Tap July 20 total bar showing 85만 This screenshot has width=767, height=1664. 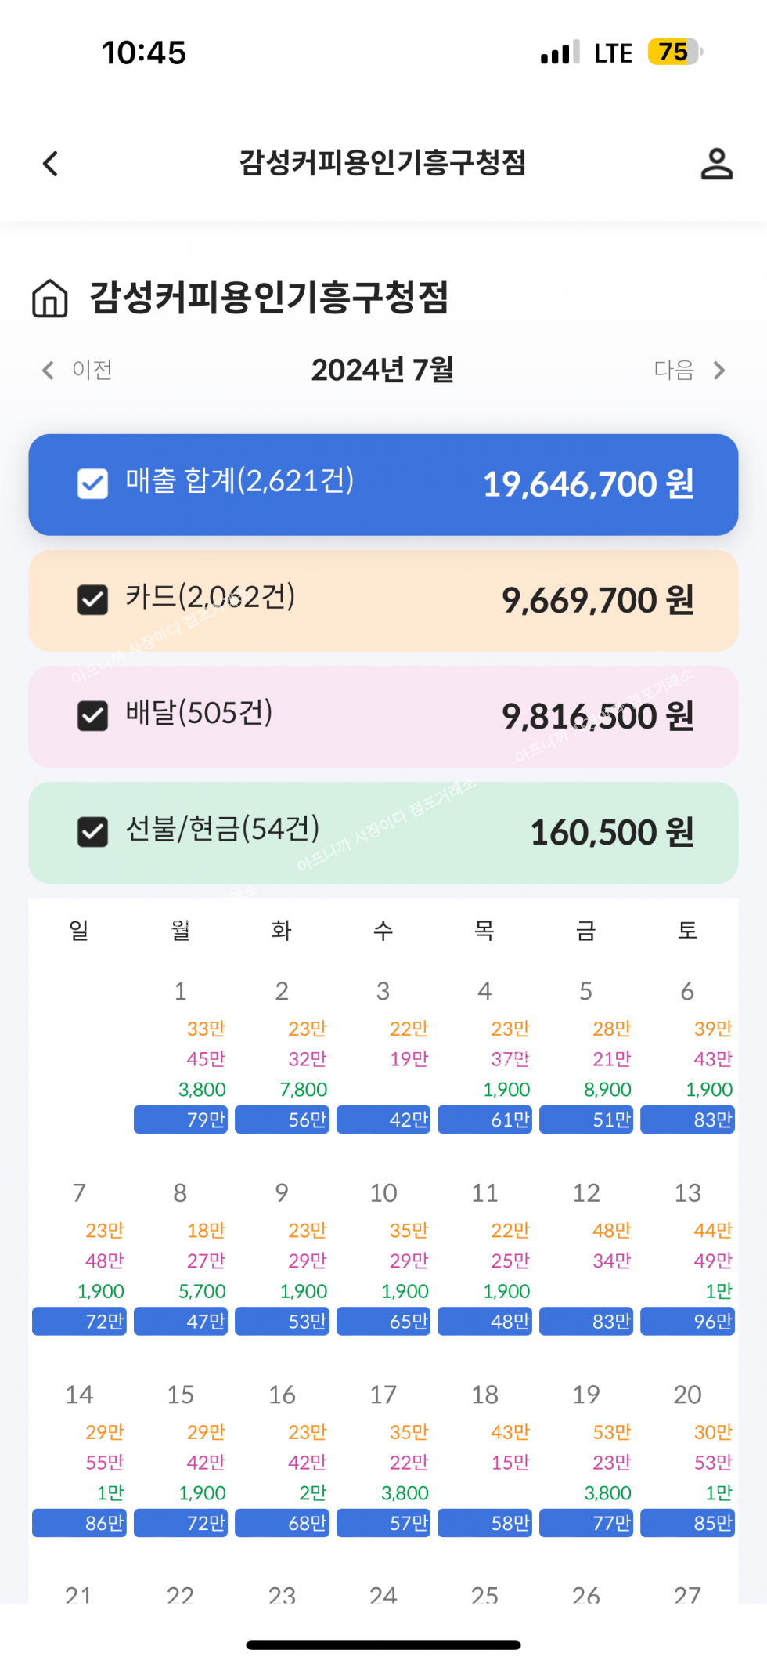point(687,1523)
